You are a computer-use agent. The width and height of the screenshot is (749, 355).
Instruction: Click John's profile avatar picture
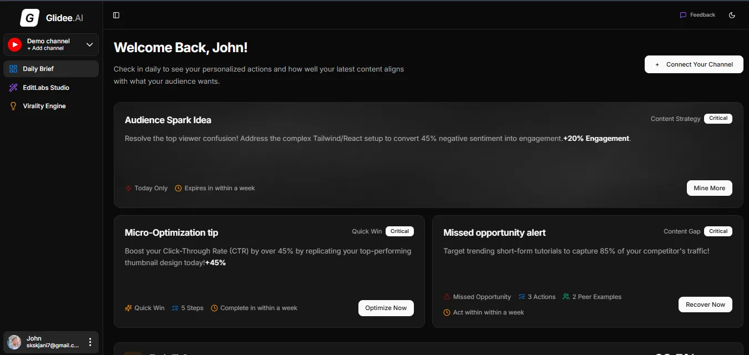pos(13,342)
